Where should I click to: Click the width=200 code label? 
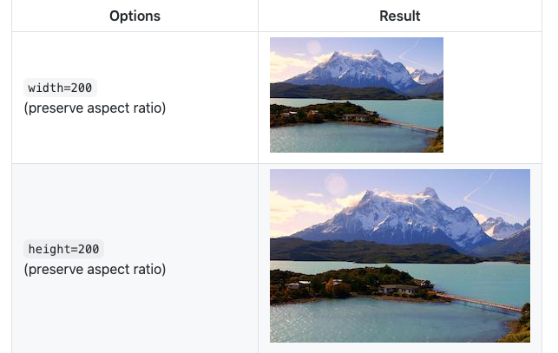pos(61,88)
